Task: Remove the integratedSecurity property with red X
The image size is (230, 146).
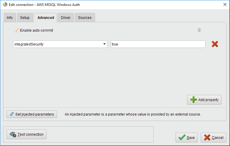Action: pos(215,44)
